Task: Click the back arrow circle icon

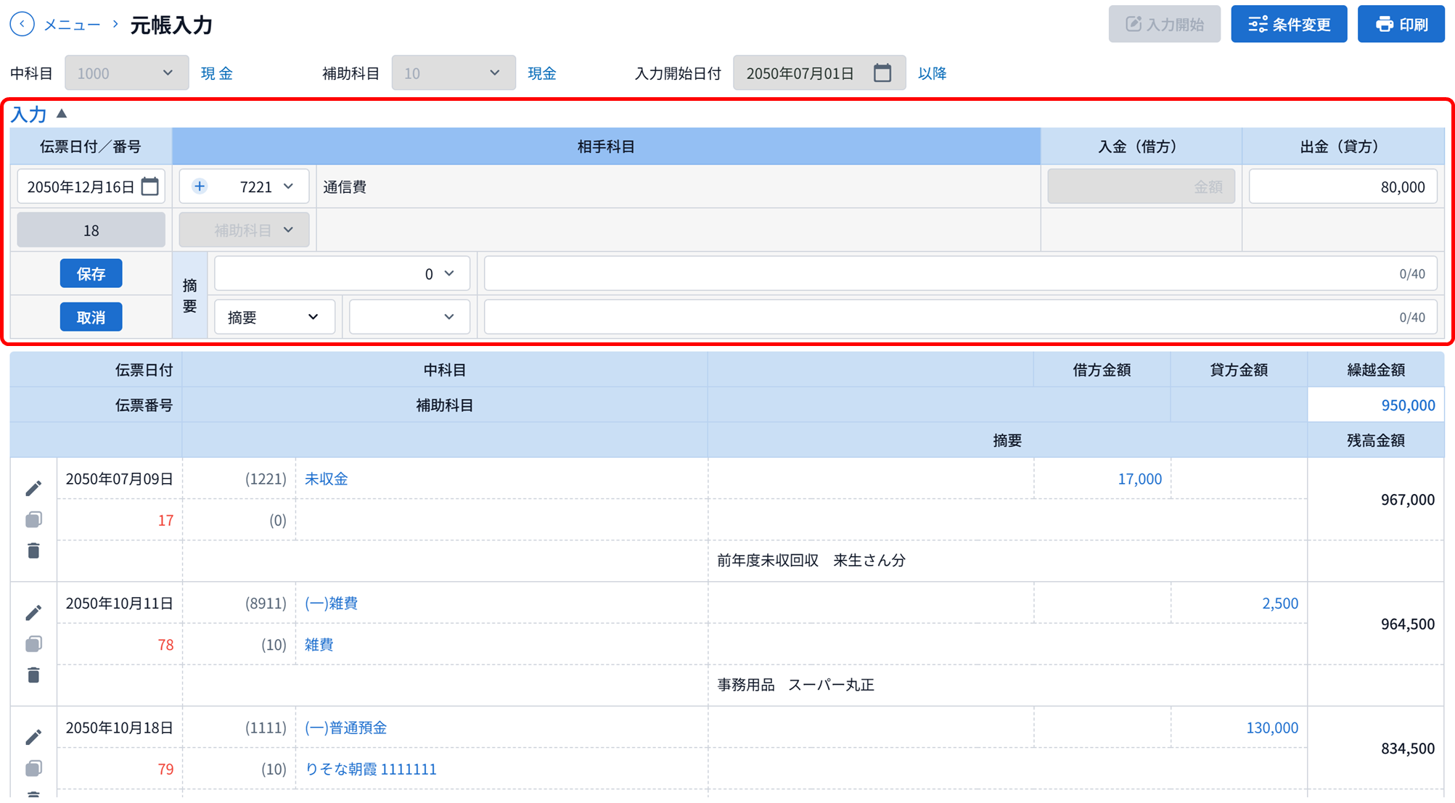Action: click(22, 25)
